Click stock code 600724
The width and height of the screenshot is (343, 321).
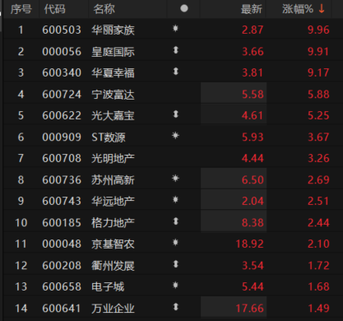point(62,95)
